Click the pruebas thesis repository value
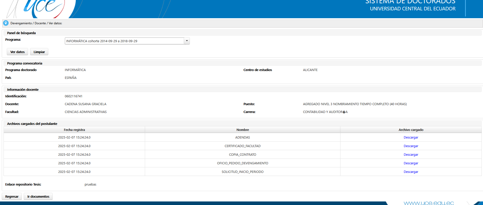483x205 pixels. coord(90,185)
